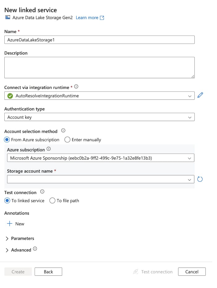This screenshot has width=217, height=288.
Task: Select the From Azure subscription radio option
Action: click(7, 140)
